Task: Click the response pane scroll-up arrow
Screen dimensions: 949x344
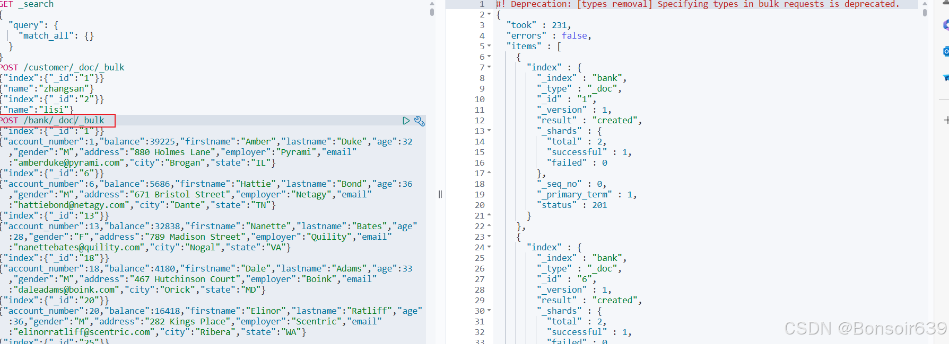Action: (925, 3)
